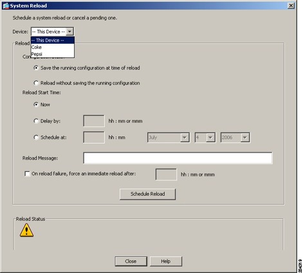Open the July month dropdown
303x273 pixels.
pos(185,137)
